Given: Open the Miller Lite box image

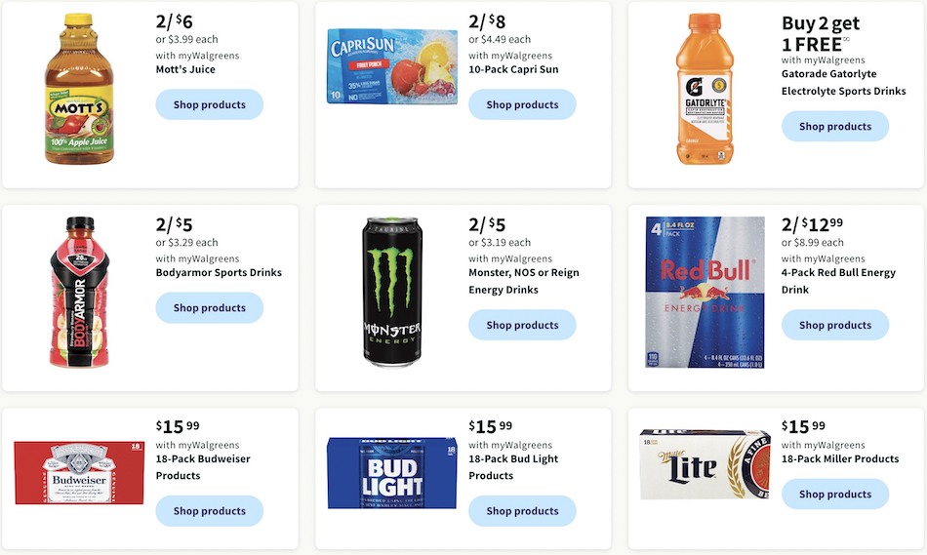Looking at the screenshot, I should click(x=705, y=464).
